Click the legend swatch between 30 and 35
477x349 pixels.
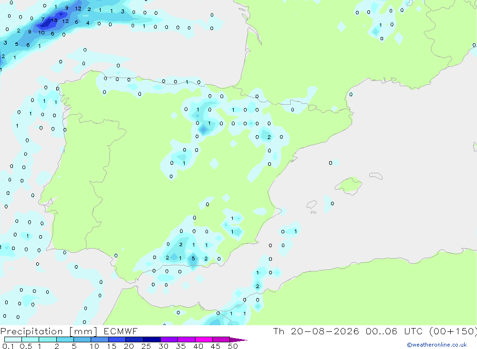point(169,339)
